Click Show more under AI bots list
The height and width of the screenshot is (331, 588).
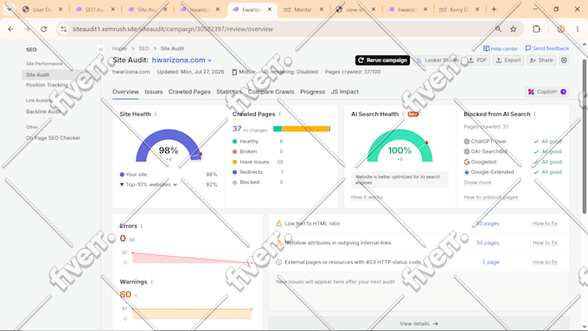tap(477, 182)
